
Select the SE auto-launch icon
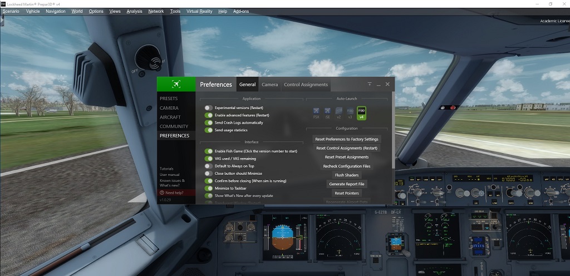point(327,113)
